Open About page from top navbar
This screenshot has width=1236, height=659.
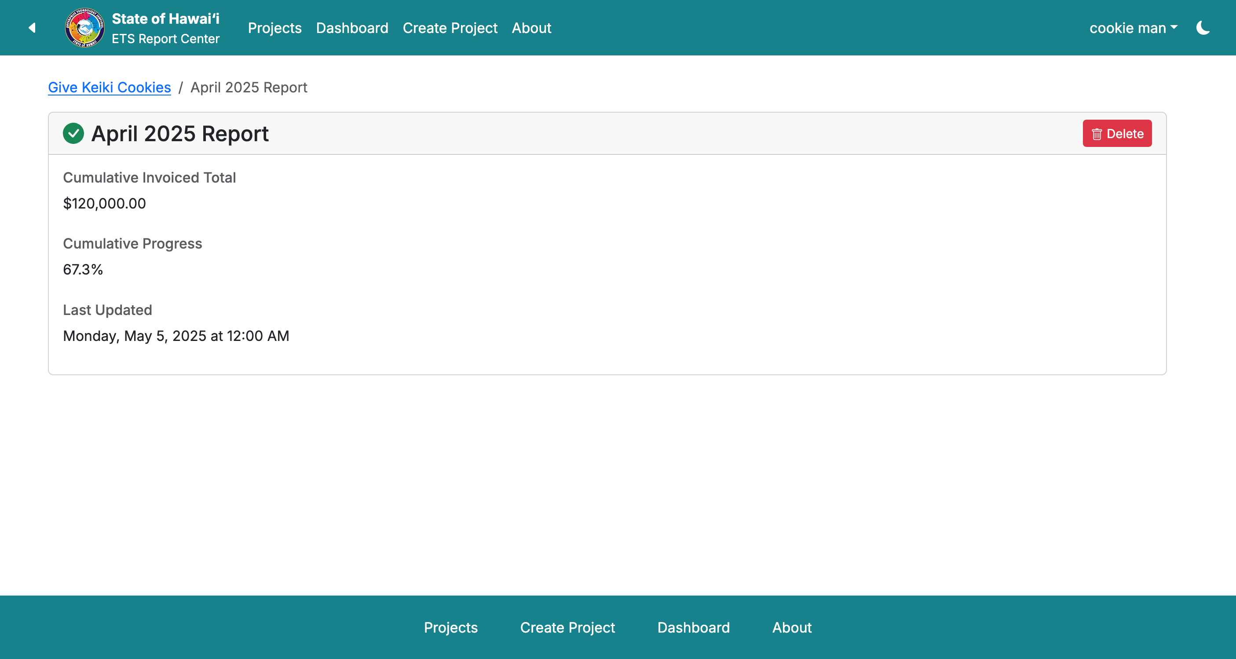(531, 28)
